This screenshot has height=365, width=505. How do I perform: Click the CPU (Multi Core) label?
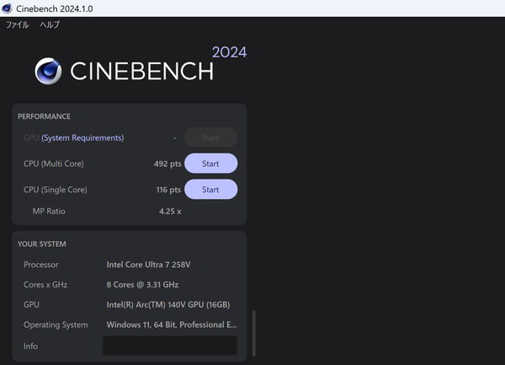54,164
